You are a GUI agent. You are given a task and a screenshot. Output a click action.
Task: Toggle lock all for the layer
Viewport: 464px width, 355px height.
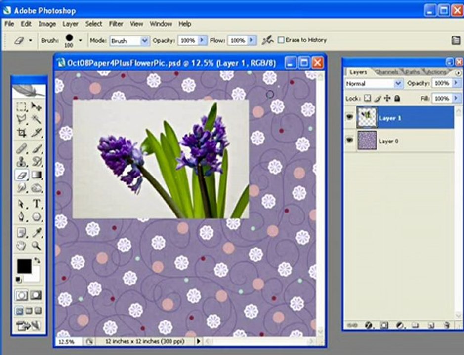pyautogui.click(x=397, y=98)
